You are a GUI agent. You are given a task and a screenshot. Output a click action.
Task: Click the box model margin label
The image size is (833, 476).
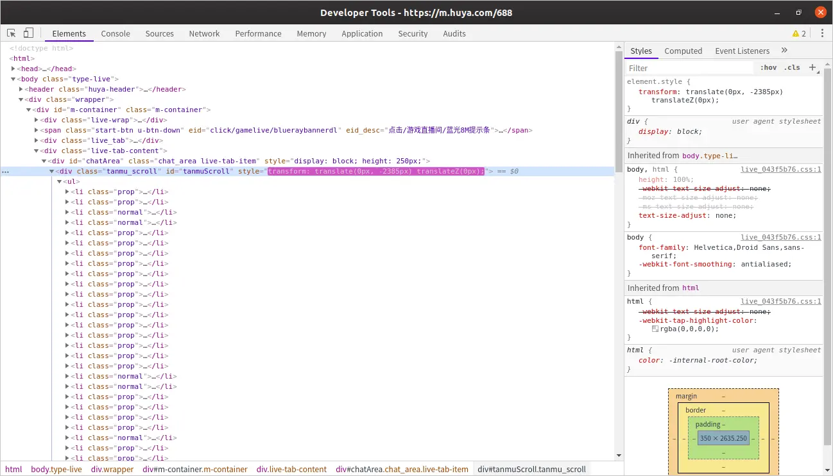686,396
